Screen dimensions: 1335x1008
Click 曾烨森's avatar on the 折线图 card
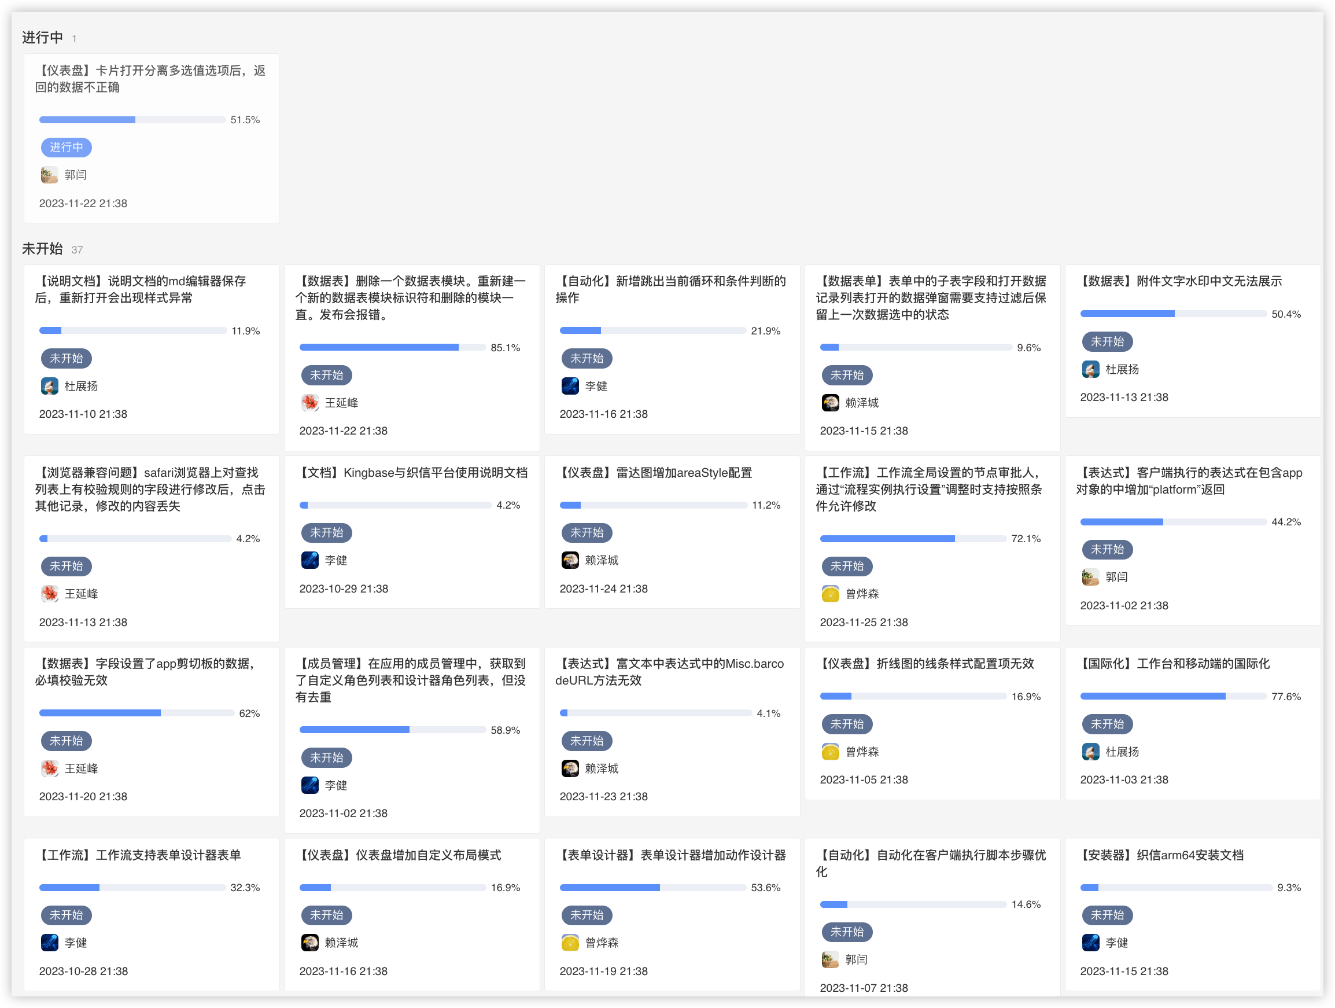point(830,752)
